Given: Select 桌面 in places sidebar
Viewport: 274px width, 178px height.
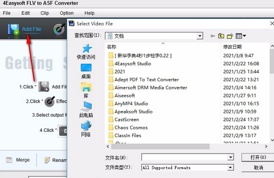Looking at the screenshot, I should pos(86,71).
